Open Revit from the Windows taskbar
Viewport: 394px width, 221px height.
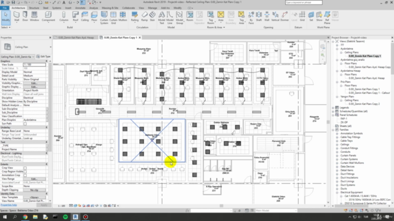click(75, 217)
